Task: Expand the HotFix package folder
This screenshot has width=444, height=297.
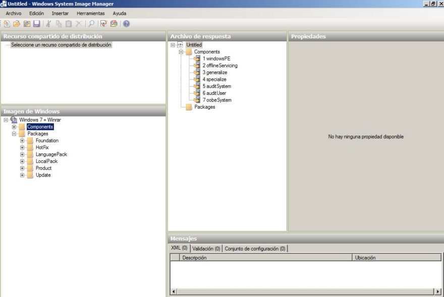Action: [22, 148]
